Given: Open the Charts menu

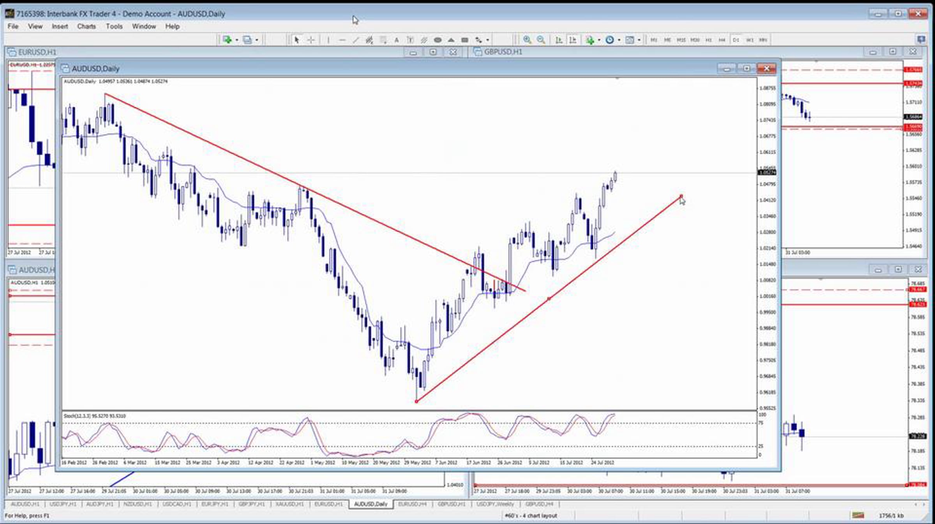Looking at the screenshot, I should pyautogui.click(x=86, y=26).
